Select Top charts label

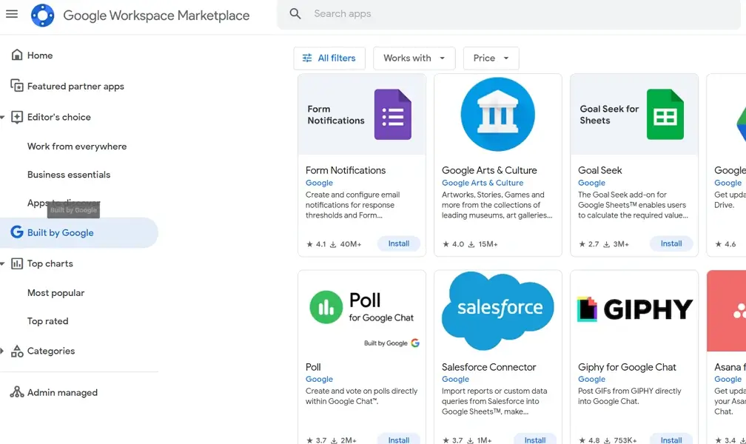50,263
